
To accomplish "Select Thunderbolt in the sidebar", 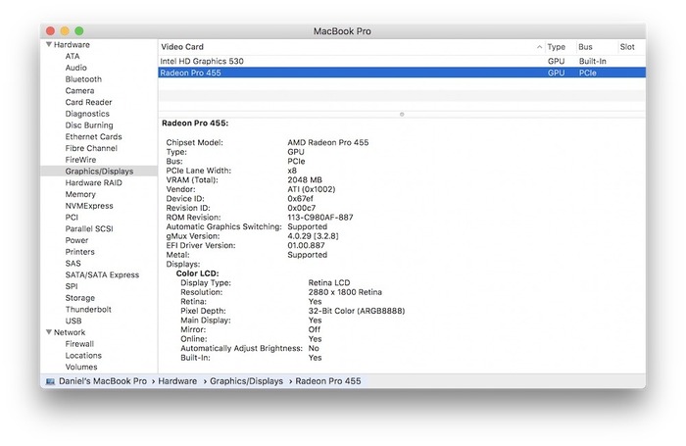I will (88, 309).
